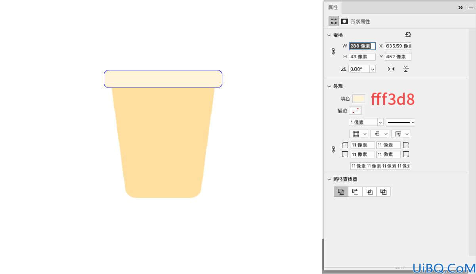The height and width of the screenshot is (274, 476).
Task: Open the stroke line cap dropdown
Action: tap(380, 134)
